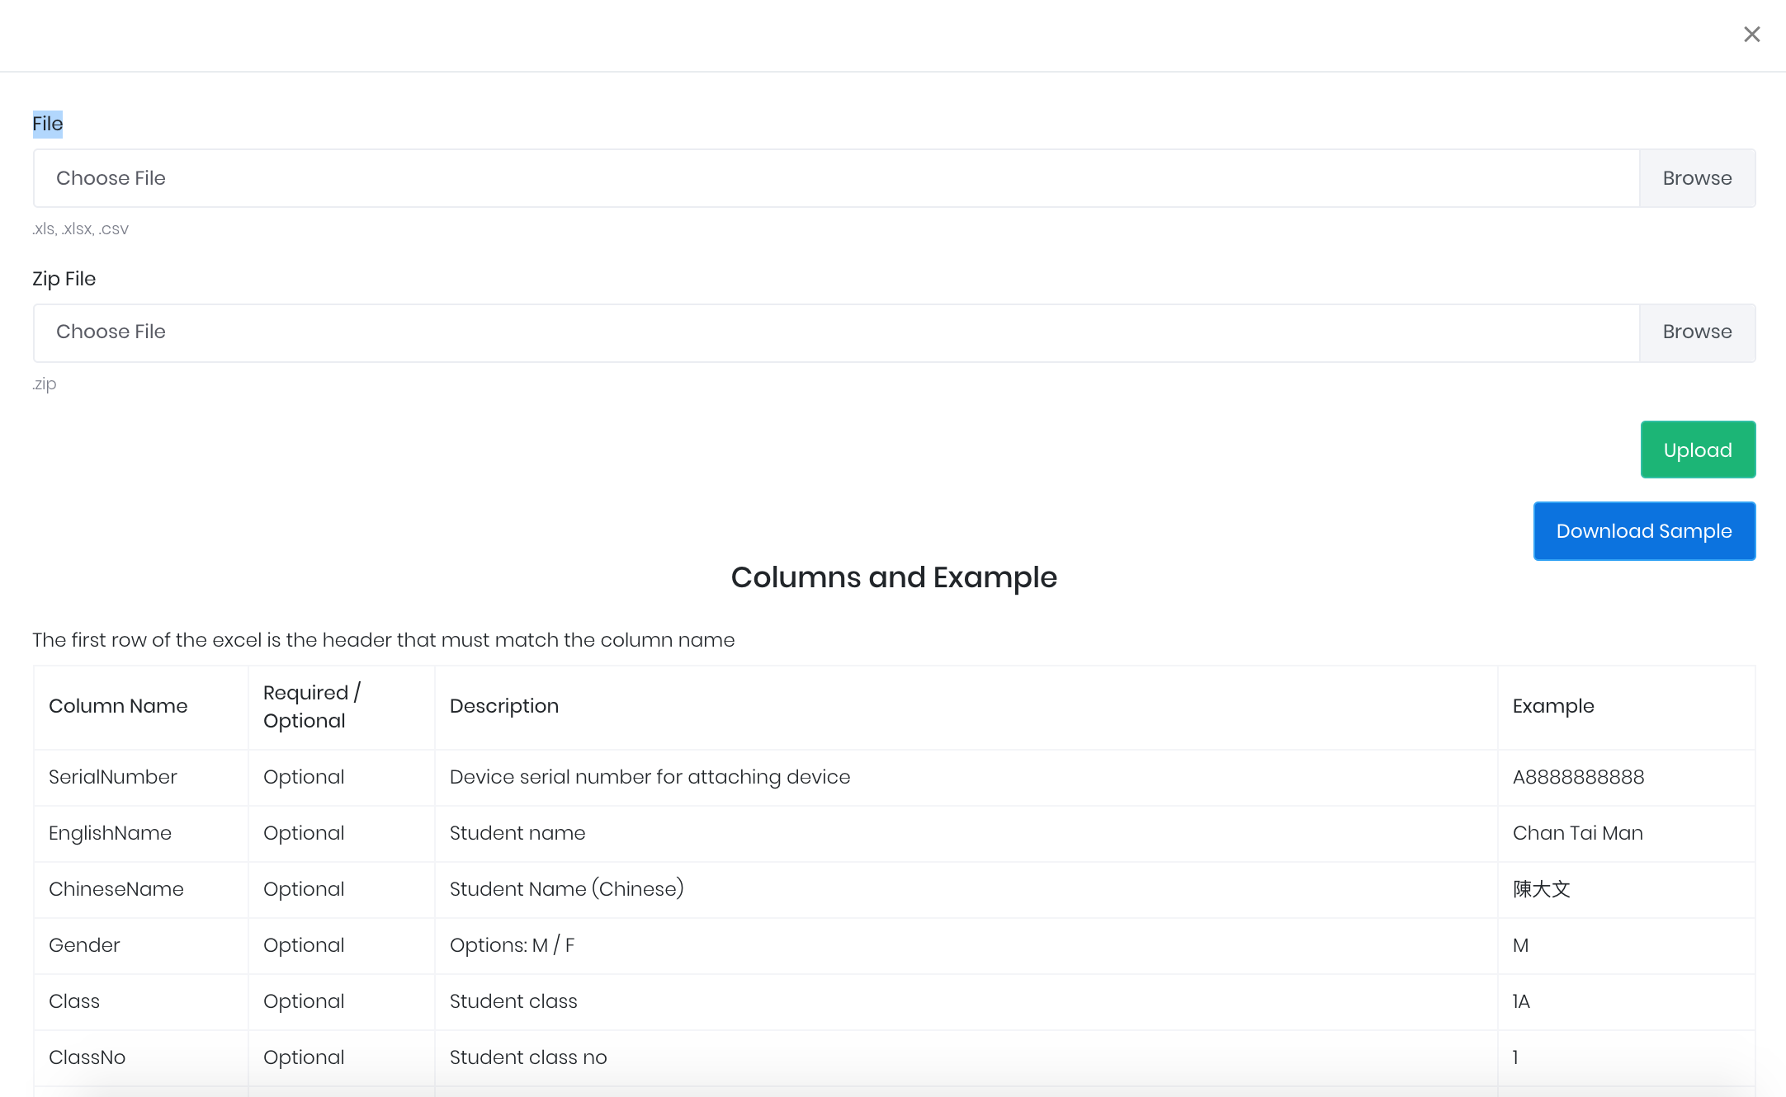The image size is (1786, 1097).
Task: Click Optional in the SerialNumber row
Action: tap(304, 777)
